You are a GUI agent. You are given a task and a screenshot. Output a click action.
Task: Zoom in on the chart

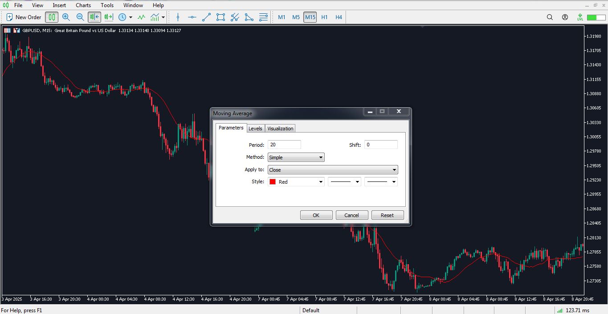(66, 17)
